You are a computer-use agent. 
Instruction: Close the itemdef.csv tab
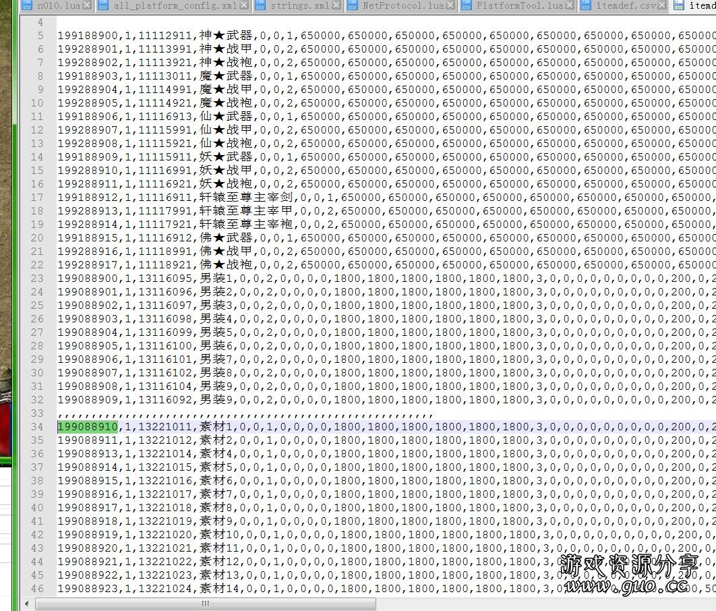[662, 6]
